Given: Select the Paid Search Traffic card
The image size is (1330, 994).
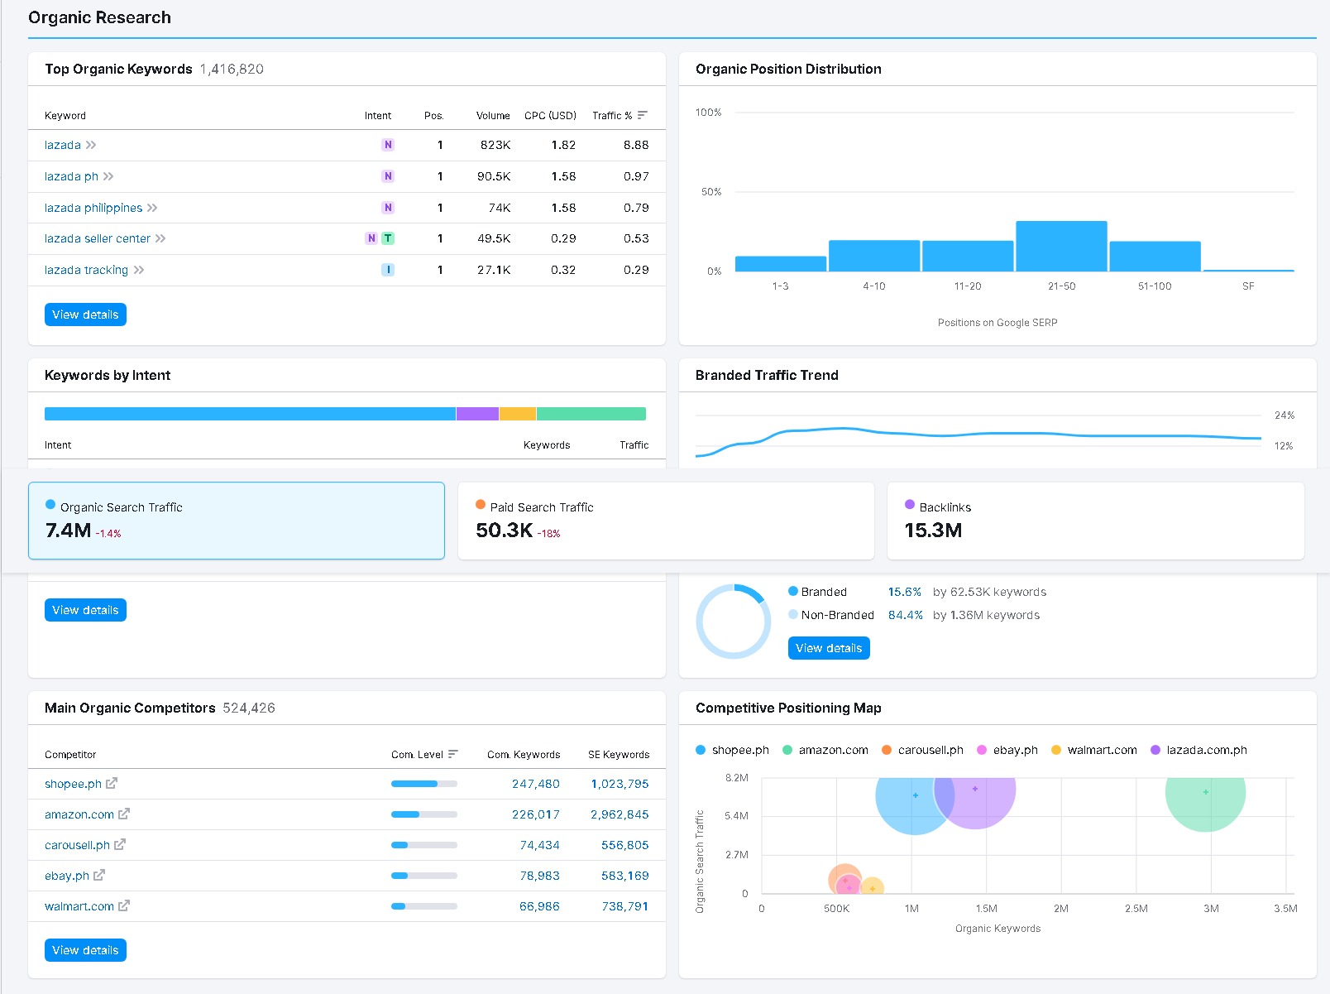Looking at the screenshot, I should coord(666,521).
